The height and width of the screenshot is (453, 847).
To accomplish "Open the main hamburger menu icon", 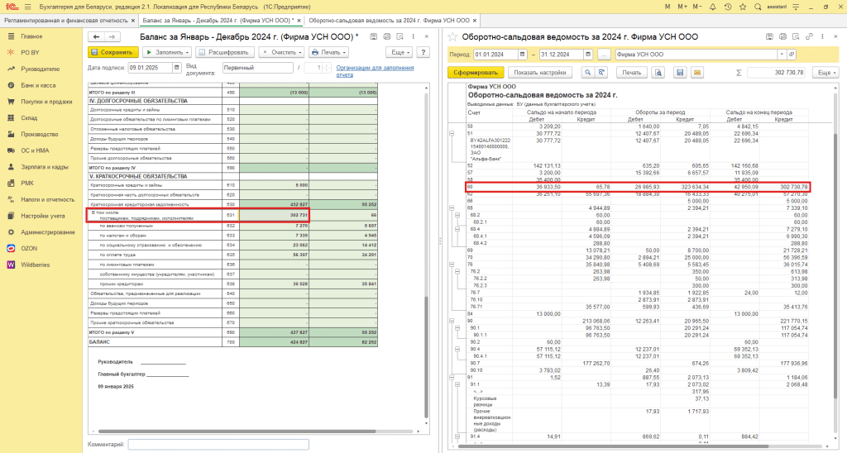I will (27, 7).
